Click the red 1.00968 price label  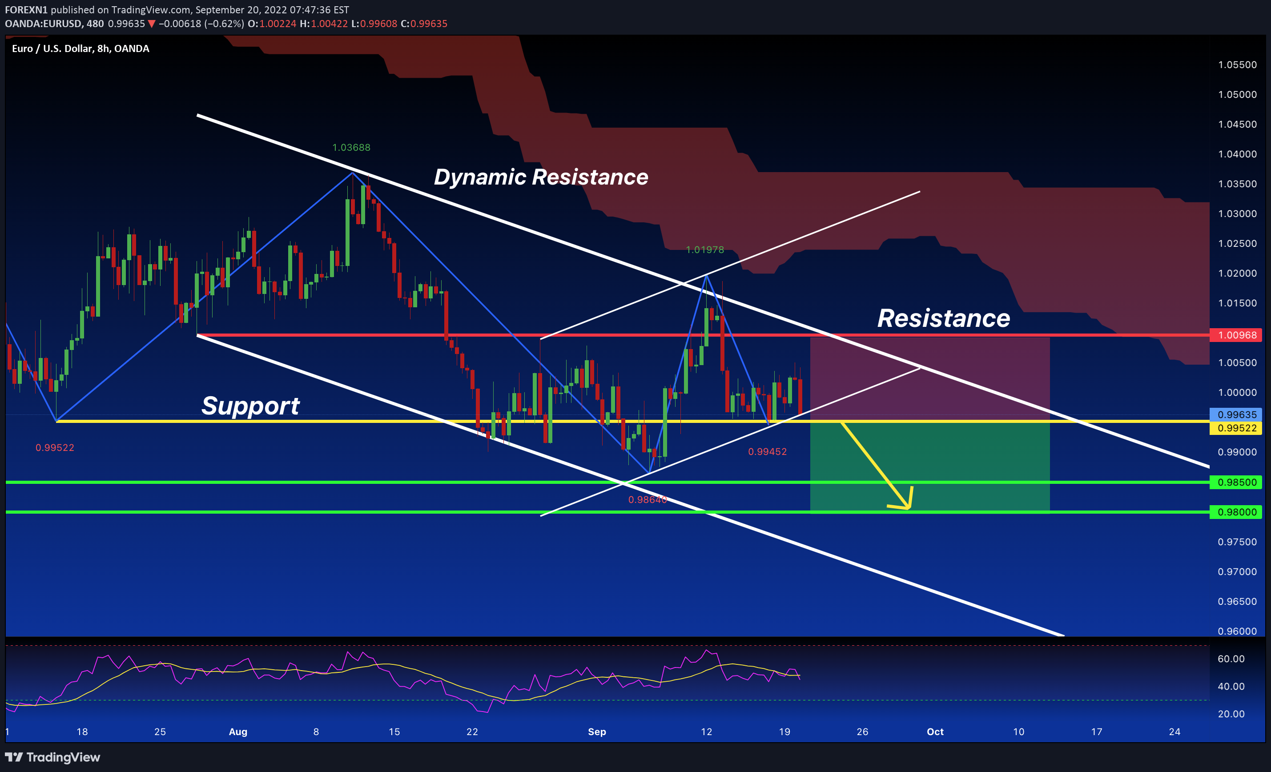pos(1236,335)
